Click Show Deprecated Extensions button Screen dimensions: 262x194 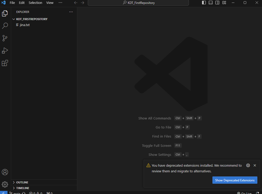coord(235,180)
